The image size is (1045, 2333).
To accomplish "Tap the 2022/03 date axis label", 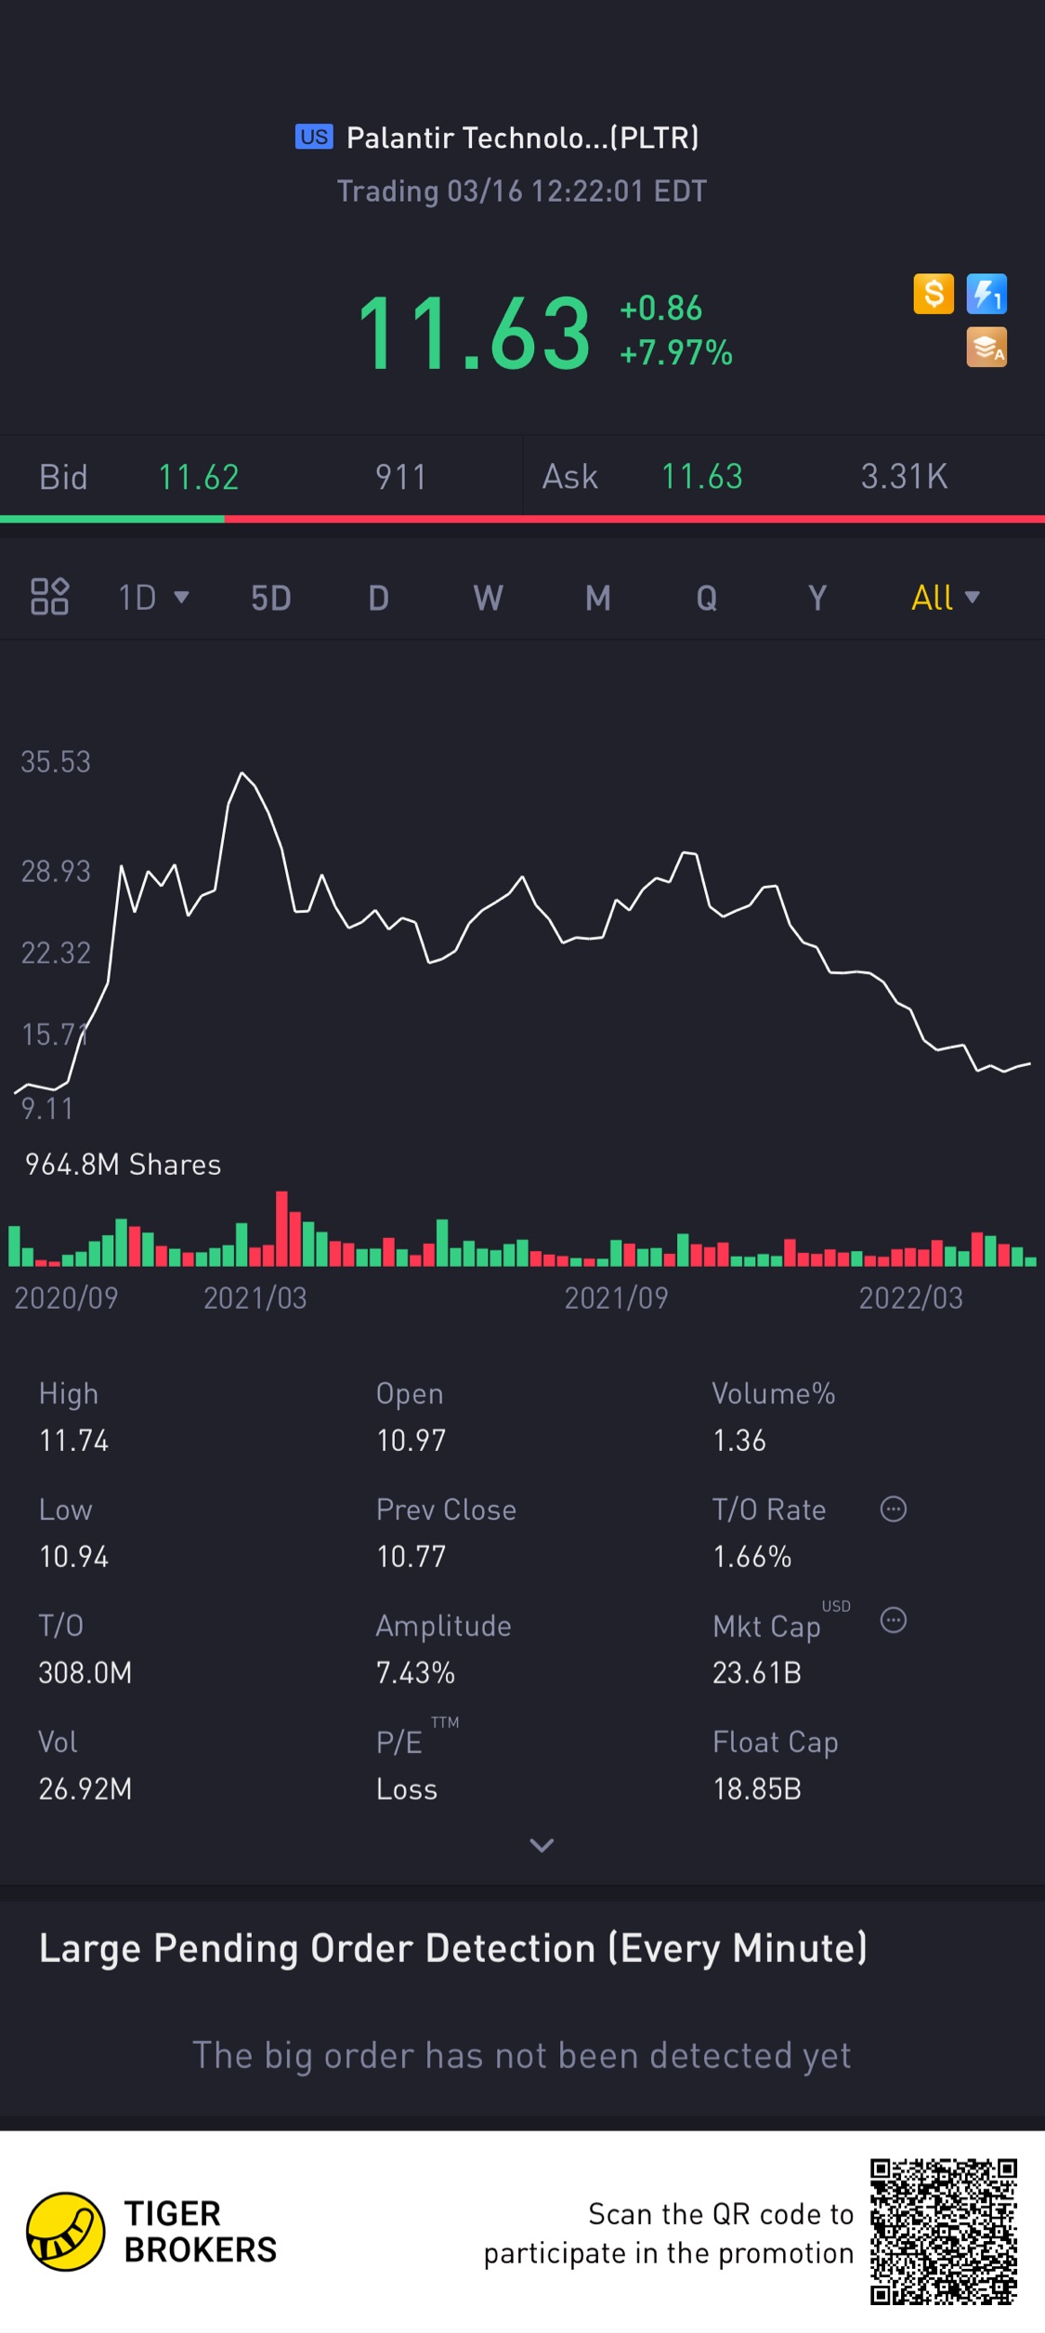I will (911, 1298).
